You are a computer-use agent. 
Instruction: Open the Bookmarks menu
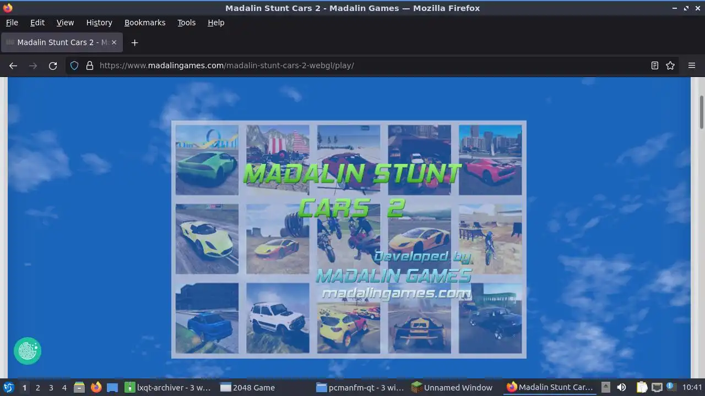coord(145,23)
